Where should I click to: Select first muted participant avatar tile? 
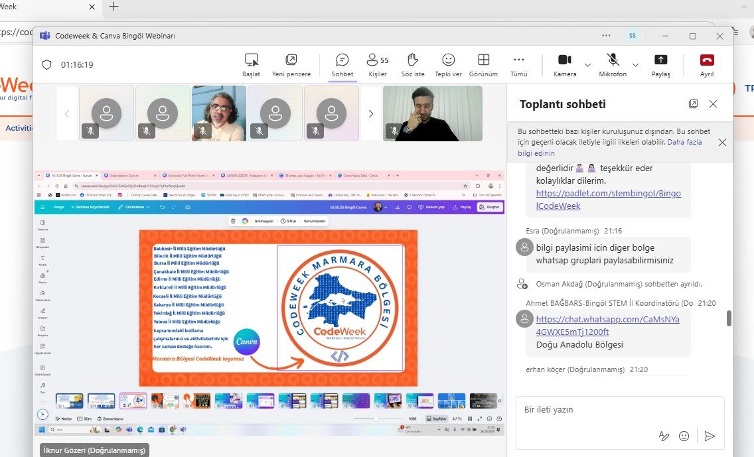pos(106,113)
